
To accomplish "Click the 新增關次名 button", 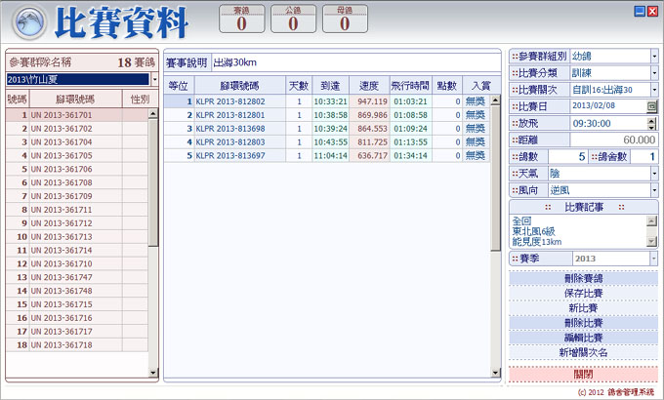I will pyautogui.click(x=583, y=352).
